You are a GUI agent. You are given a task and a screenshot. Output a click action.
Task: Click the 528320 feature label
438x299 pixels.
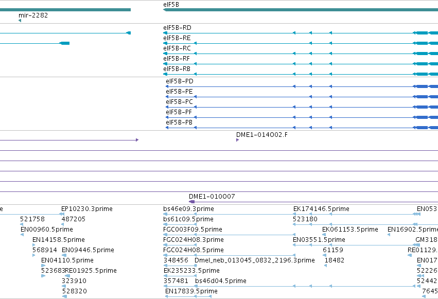click(75, 291)
